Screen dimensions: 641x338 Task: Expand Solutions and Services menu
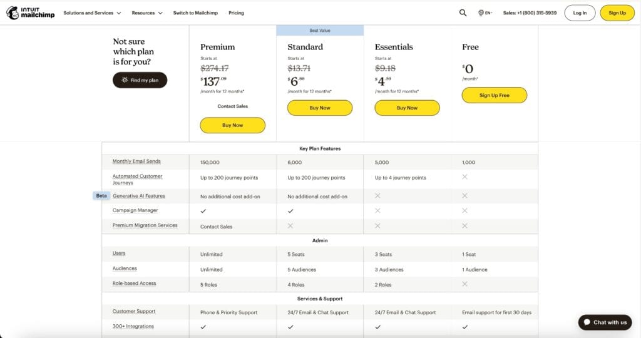point(92,13)
